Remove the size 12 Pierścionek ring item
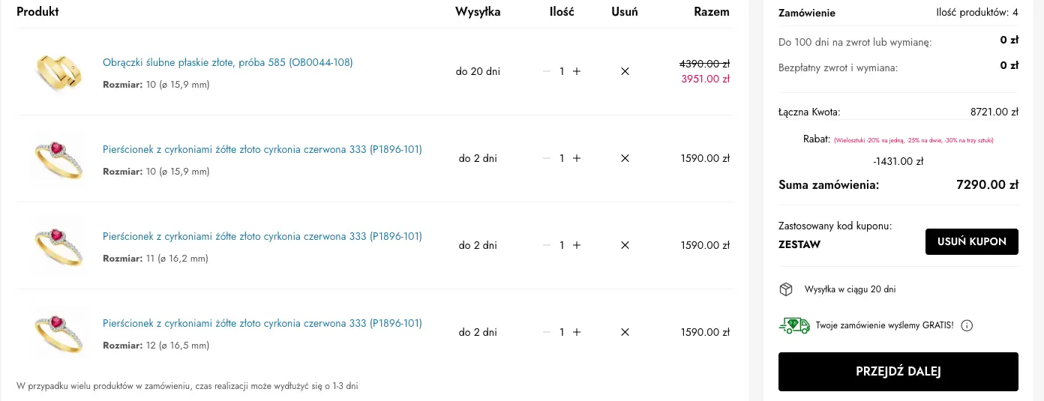 click(625, 332)
